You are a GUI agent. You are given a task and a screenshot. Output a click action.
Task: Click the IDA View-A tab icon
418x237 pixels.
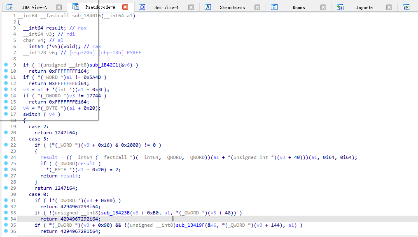pos(10,7)
